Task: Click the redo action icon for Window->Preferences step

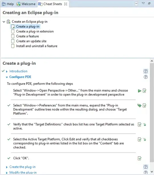Action: [x=139, y=106]
